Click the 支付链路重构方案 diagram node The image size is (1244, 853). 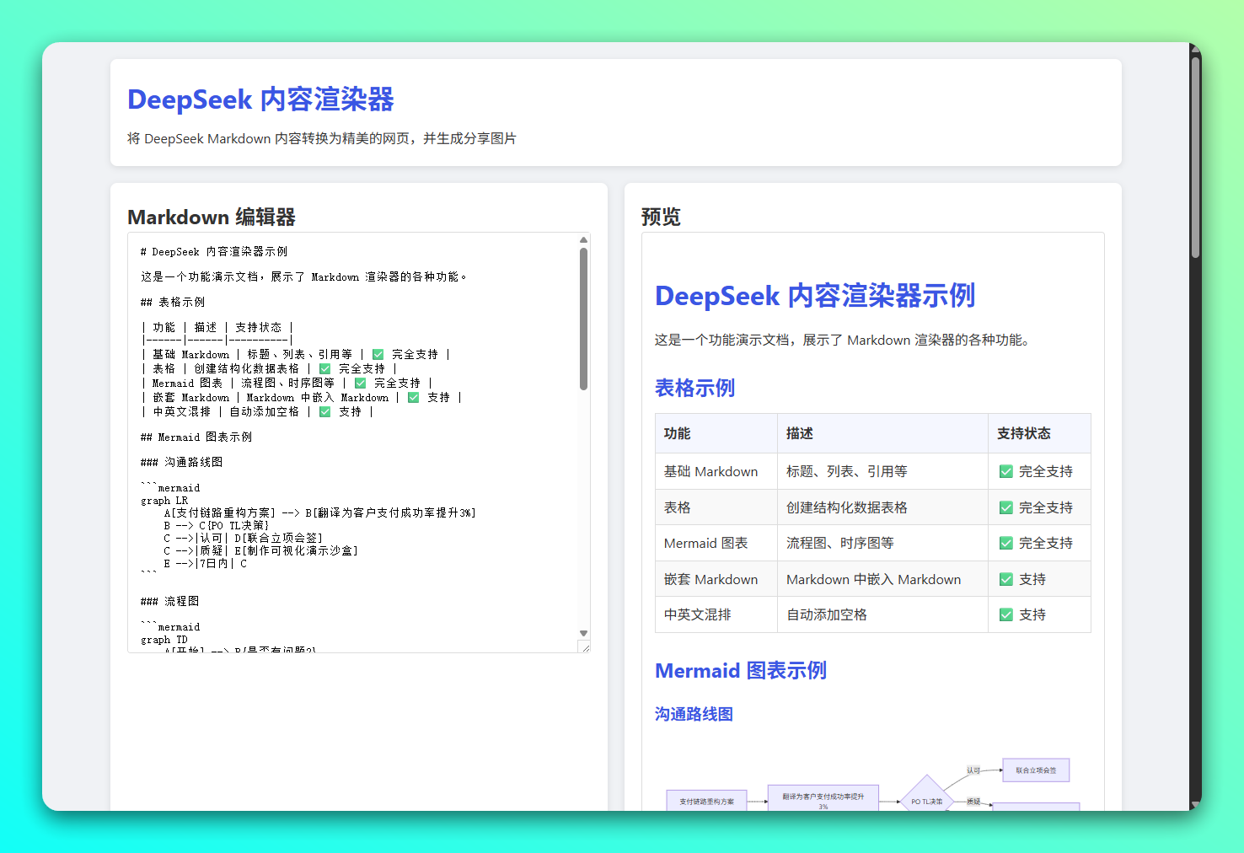[x=706, y=801]
